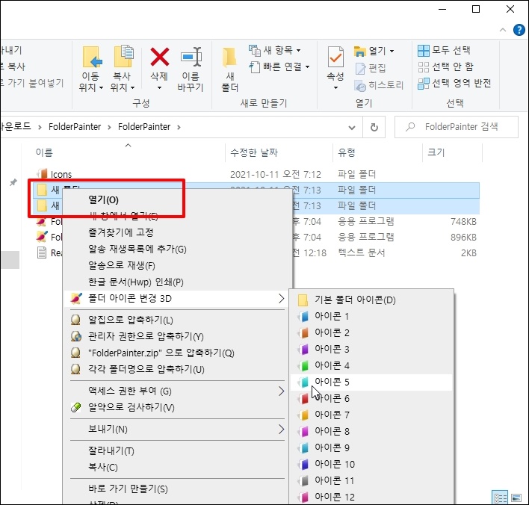529x505 pixels.
Task: Expand the address bar history dropdown chevron
Action: tap(352, 128)
